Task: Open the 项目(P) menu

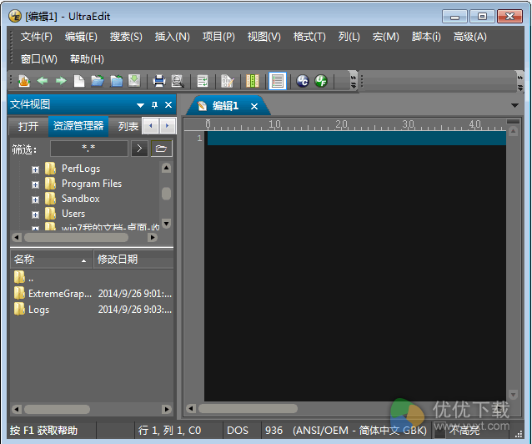Action: (218, 37)
